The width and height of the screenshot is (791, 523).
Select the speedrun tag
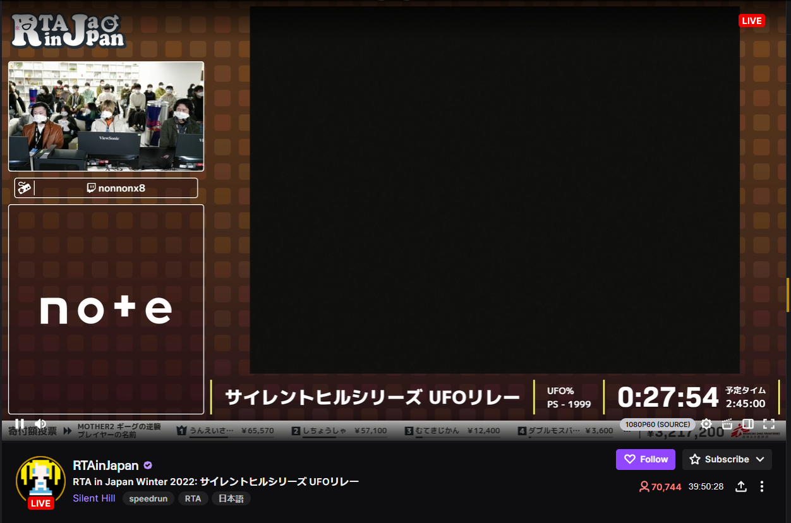148,498
